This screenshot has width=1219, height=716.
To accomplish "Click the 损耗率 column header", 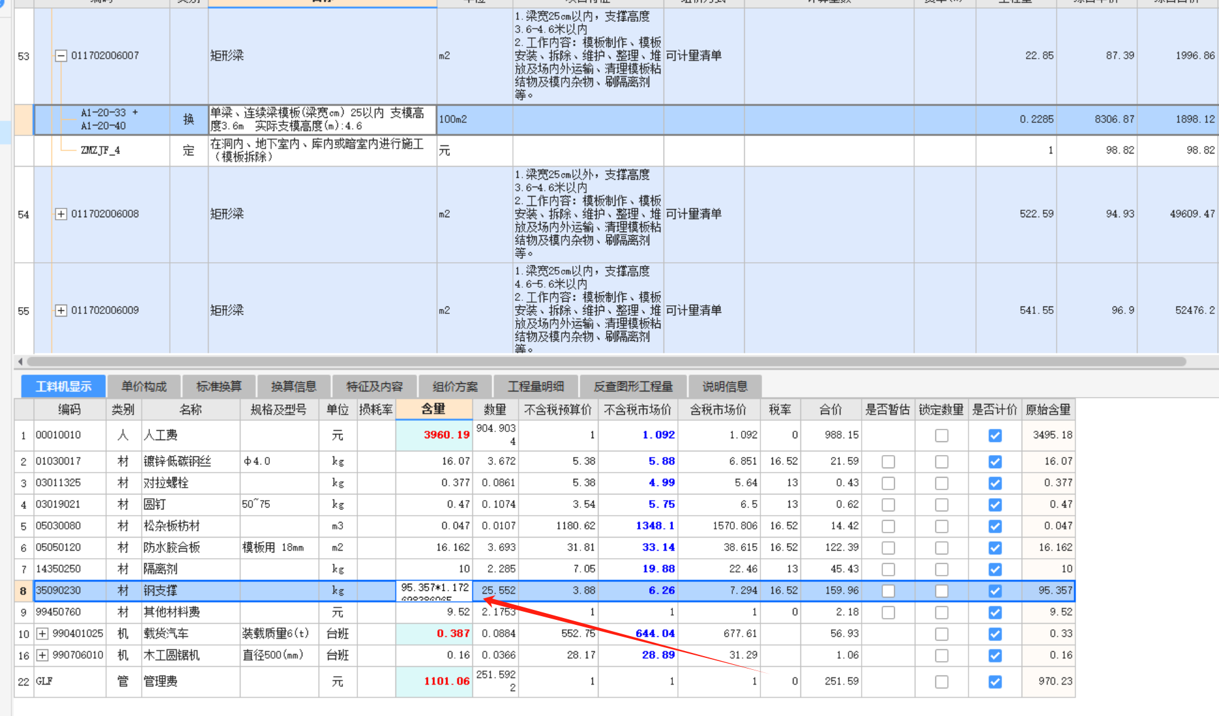I will tap(376, 409).
